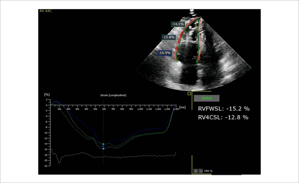Click the lowest cyan marker on strain curve
Viewport: 299px width, 183px height.
103,149
